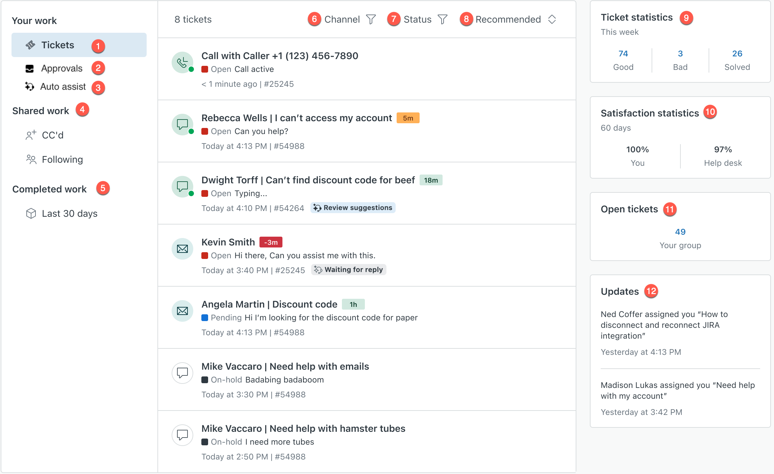
Task: Click the phone call icon on the Caller ticket
Action: [x=182, y=62]
